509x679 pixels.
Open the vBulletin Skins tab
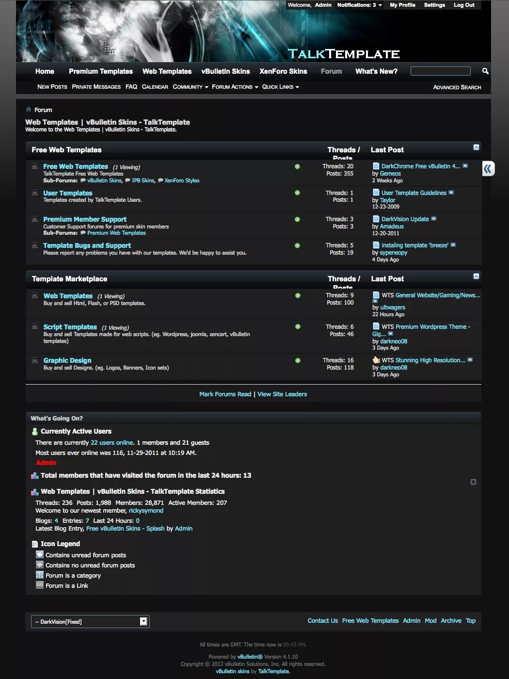point(225,71)
